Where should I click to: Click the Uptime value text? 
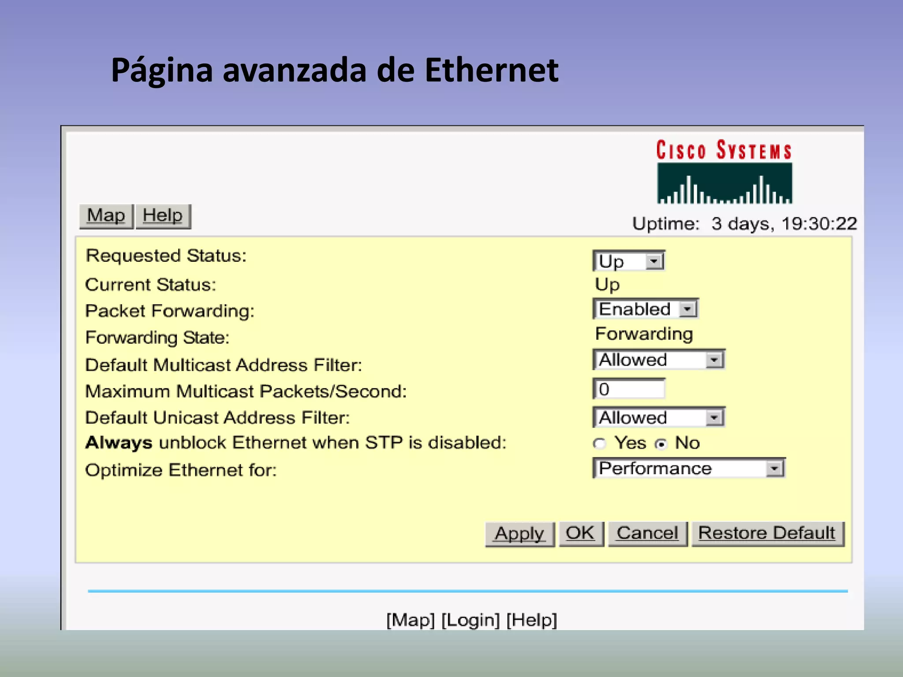(784, 223)
